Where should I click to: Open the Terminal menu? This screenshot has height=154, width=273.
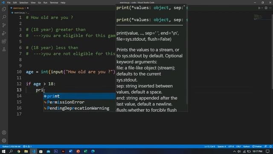click(54, 3)
